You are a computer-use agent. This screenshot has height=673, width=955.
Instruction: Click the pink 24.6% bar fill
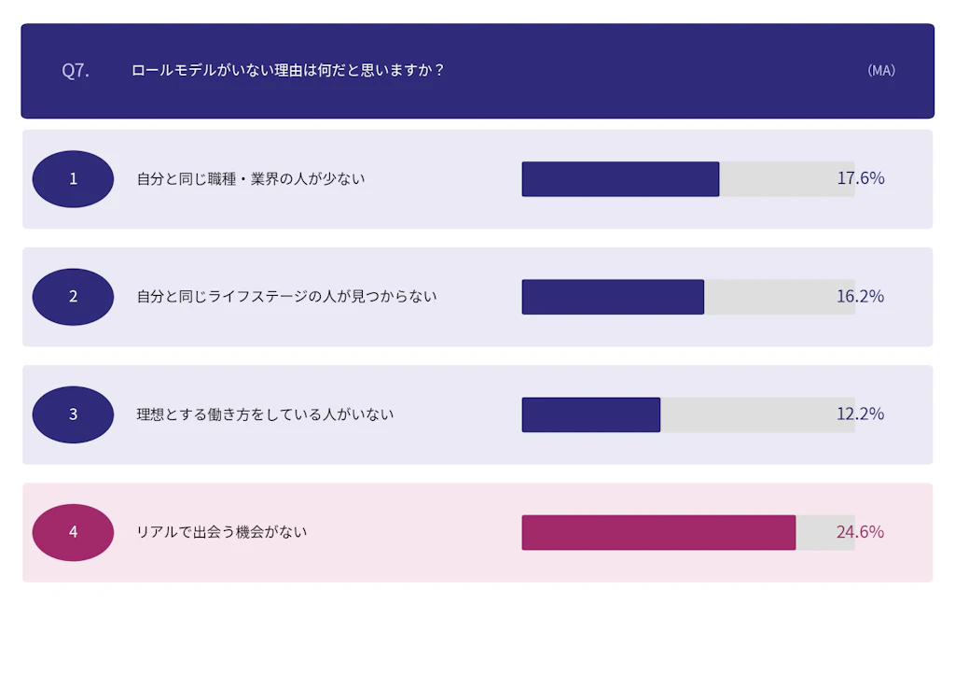[x=658, y=532]
